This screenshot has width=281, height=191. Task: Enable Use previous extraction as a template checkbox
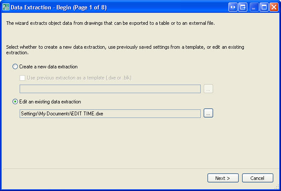coord(22,78)
